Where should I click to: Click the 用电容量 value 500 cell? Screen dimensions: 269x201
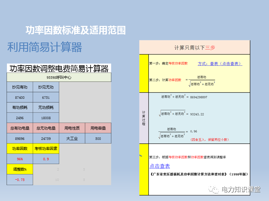(98, 138)
